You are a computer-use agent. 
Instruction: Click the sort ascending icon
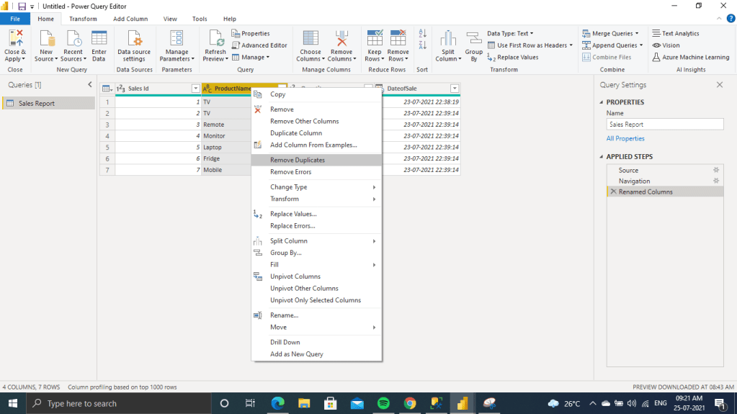[x=422, y=34]
